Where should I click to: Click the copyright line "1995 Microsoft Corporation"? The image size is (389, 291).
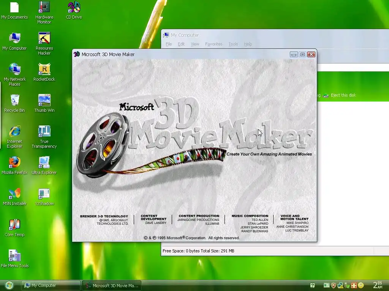point(191,238)
